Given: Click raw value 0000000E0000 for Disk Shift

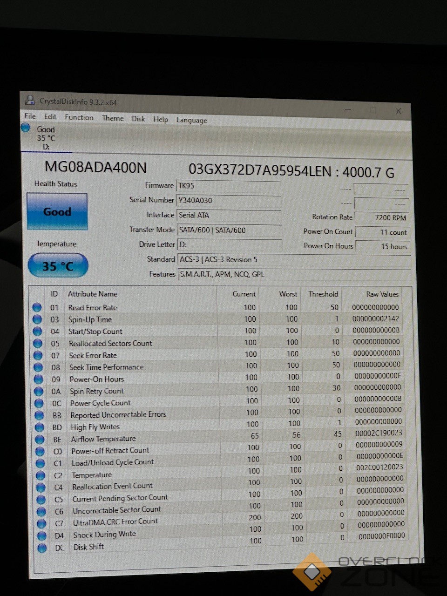Looking at the screenshot, I should tap(382, 536).
